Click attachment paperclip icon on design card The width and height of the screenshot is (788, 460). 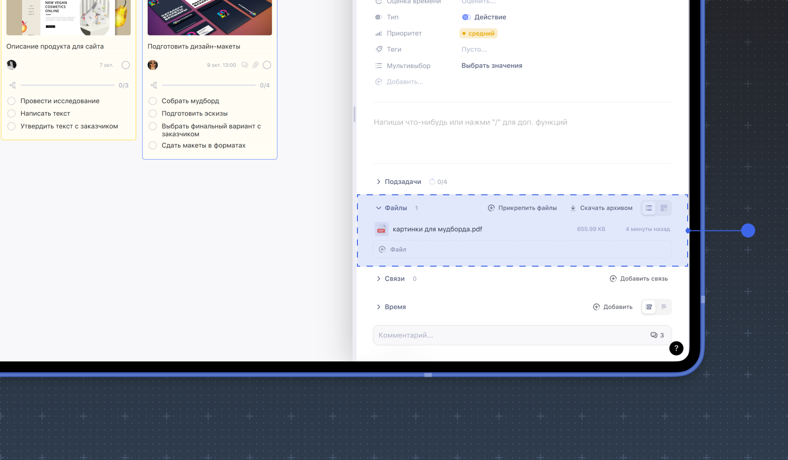point(255,65)
